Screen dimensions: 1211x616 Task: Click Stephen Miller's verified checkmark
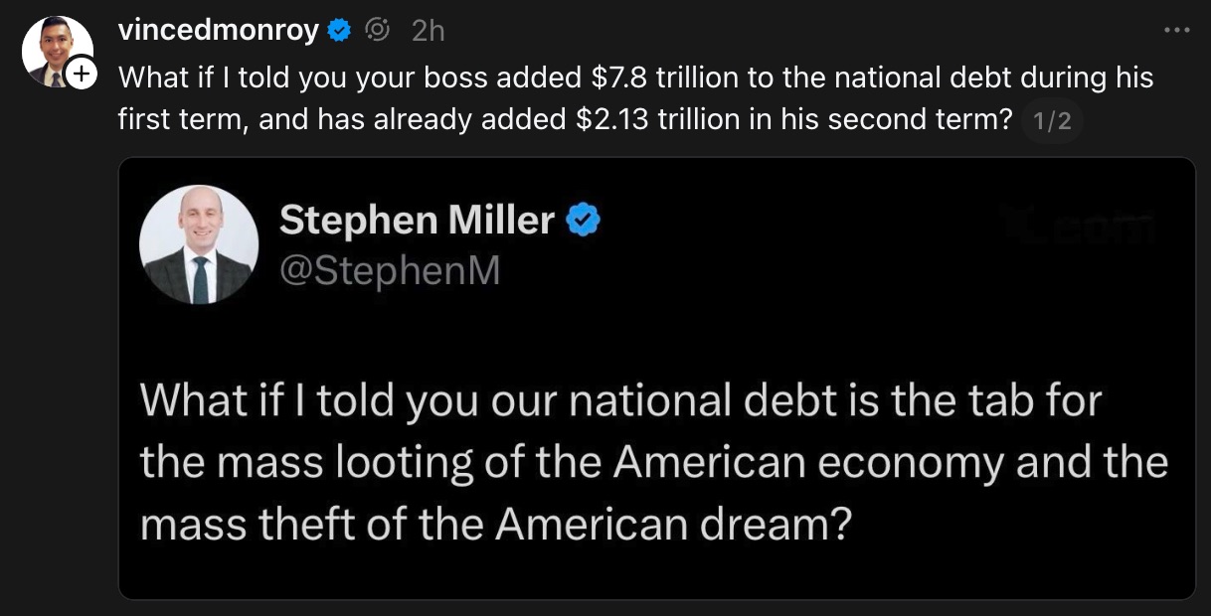click(x=587, y=220)
